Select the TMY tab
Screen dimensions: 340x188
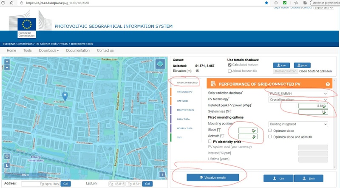coord(179,137)
